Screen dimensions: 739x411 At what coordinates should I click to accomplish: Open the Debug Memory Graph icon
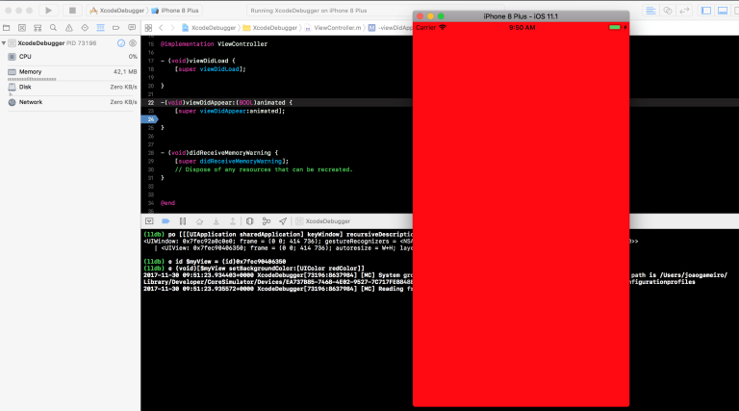coord(267,221)
